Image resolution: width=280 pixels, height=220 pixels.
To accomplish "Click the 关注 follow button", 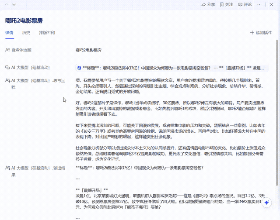I will click(227, 5).
